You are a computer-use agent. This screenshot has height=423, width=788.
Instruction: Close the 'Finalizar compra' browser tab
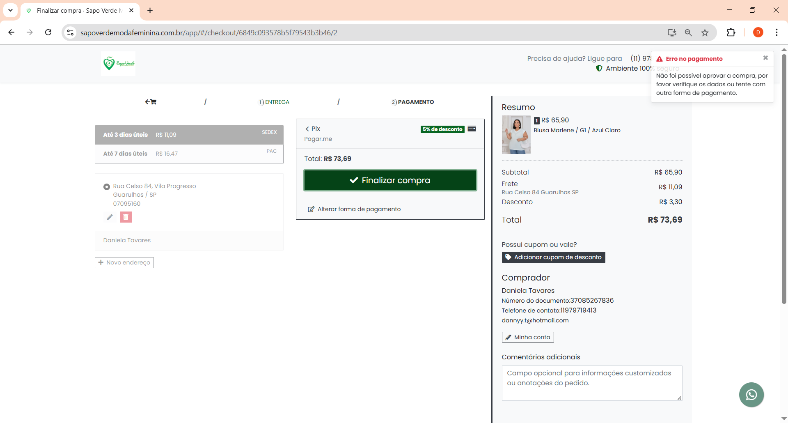(131, 10)
